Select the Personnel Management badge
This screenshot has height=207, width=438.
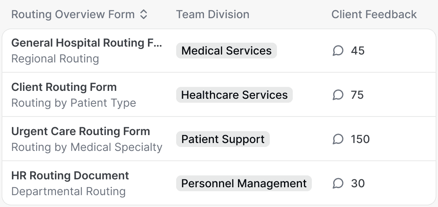[x=244, y=183]
